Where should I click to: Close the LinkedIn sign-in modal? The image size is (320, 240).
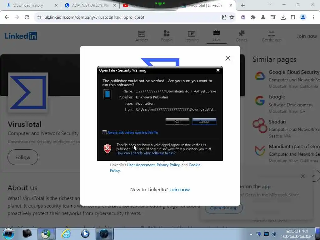pyautogui.click(x=227, y=58)
